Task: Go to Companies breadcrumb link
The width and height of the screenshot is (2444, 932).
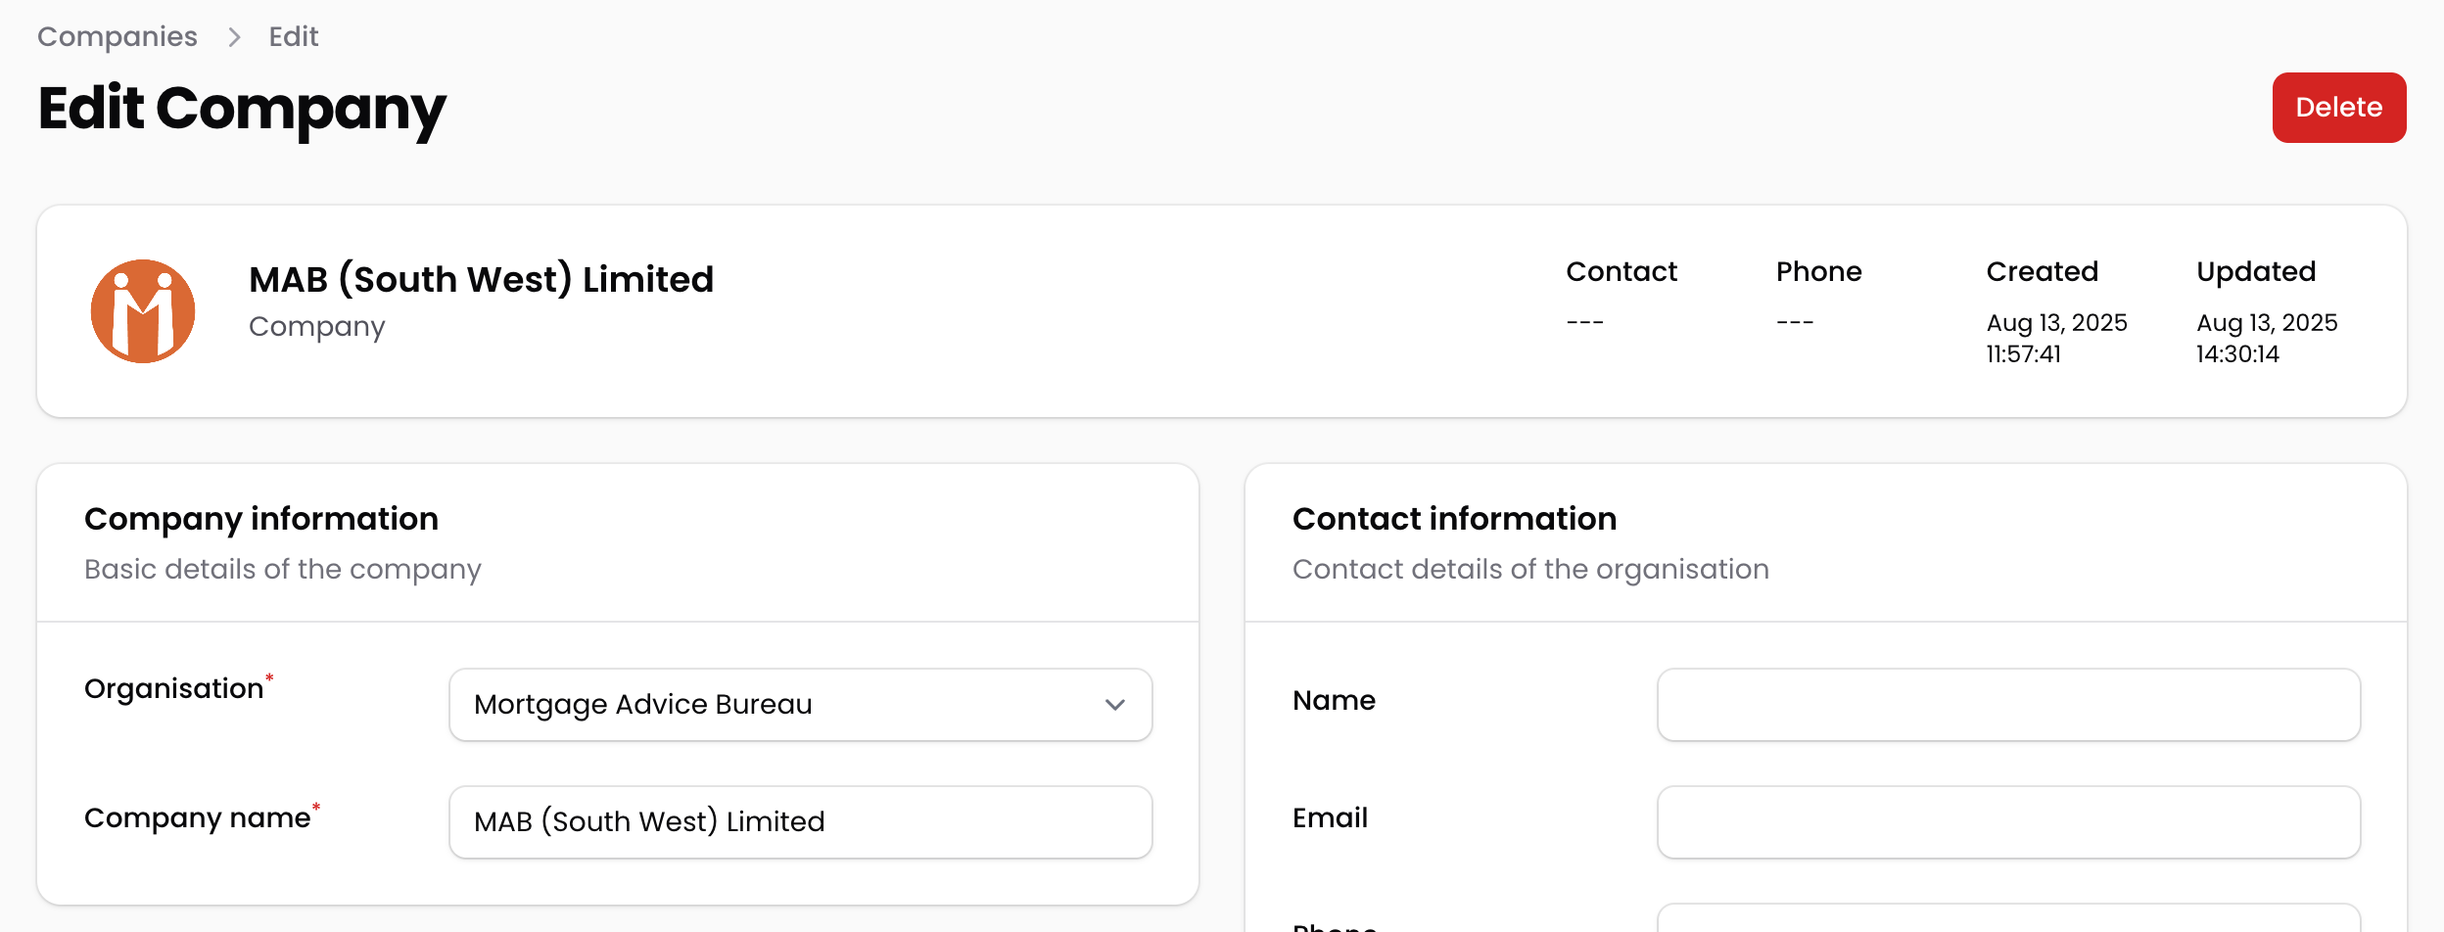Action: click(117, 37)
